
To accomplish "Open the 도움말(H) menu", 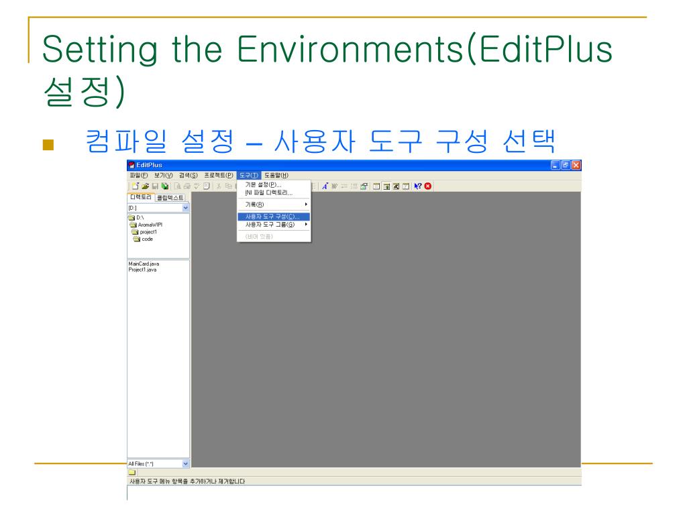I will [276, 175].
